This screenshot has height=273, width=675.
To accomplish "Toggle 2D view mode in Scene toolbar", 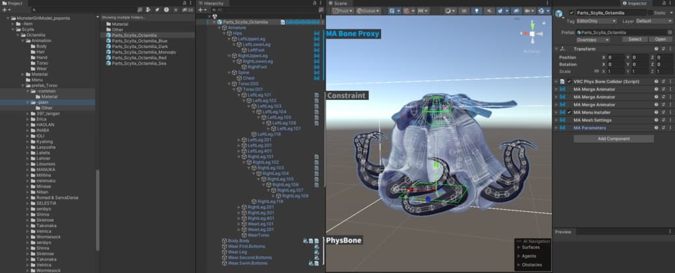I will (465, 11).
